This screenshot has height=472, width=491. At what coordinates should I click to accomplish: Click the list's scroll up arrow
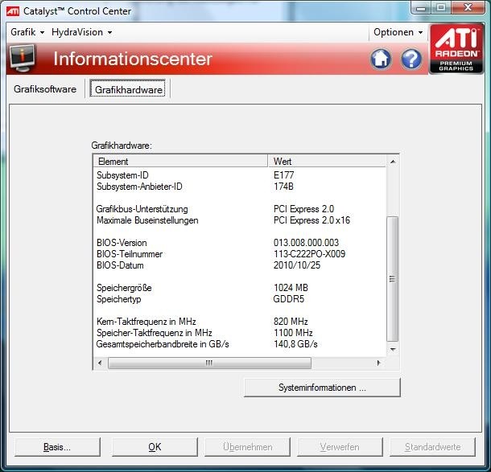pos(393,162)
